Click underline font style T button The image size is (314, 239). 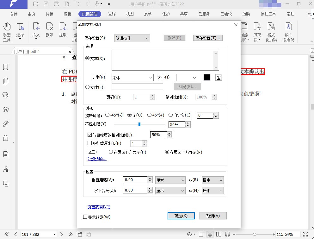point(219,77)
